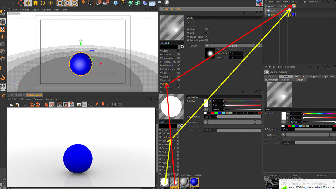Save image icon in Picture Viewer

17,104
